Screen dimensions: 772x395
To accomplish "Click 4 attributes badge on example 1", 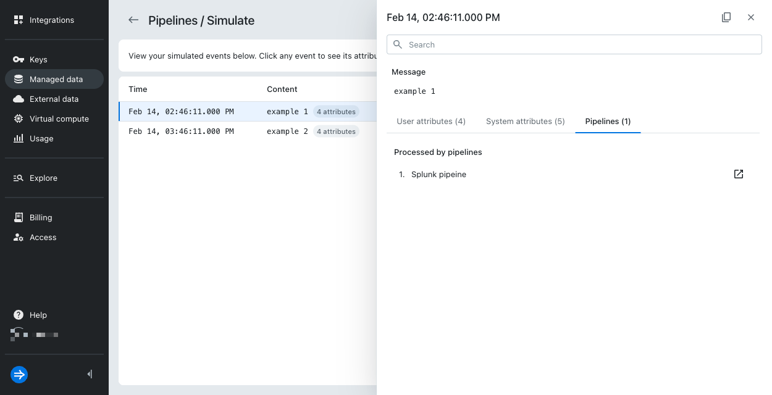I will click(336, 112).
